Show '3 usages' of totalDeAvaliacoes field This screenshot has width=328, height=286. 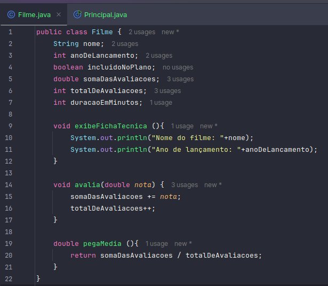tap(167, 91)
